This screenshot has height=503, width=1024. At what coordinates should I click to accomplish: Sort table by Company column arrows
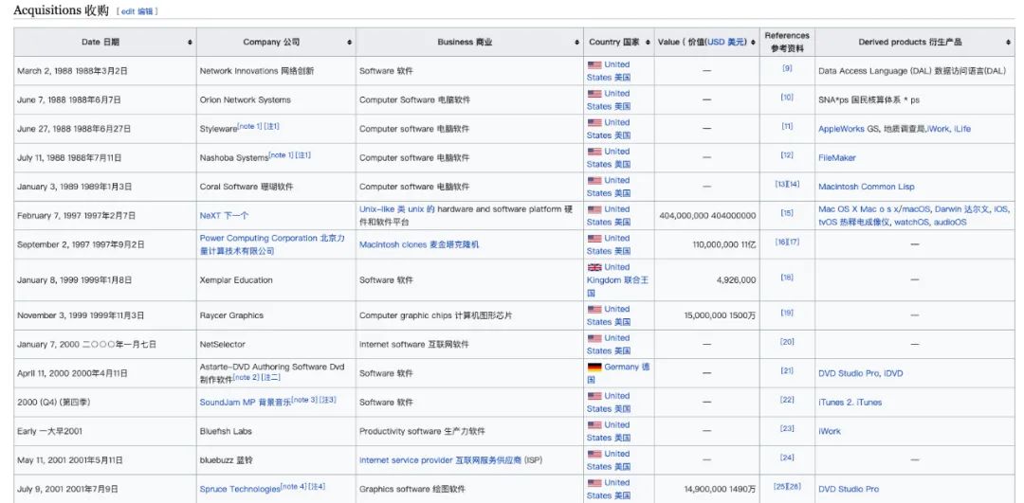pyautogui.click(x=350, y=42)
